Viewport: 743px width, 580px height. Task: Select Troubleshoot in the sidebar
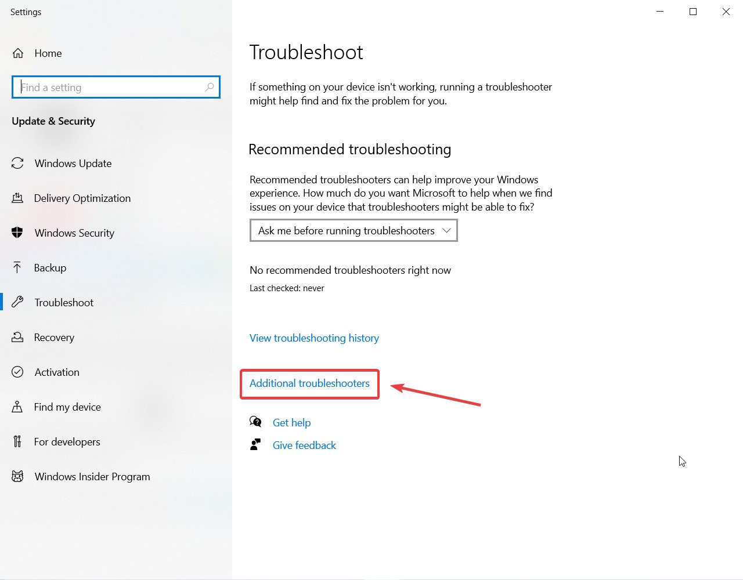[64, 302]
